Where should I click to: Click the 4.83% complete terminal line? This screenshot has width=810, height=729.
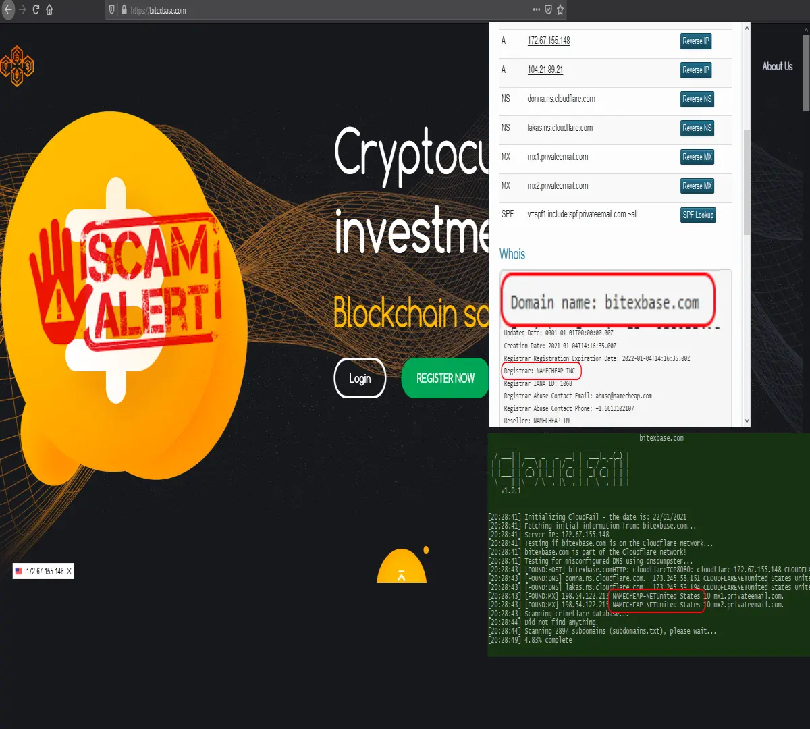[530, 640]
